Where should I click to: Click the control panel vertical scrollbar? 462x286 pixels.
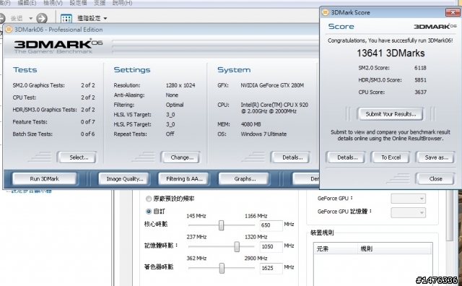(449, 215)
